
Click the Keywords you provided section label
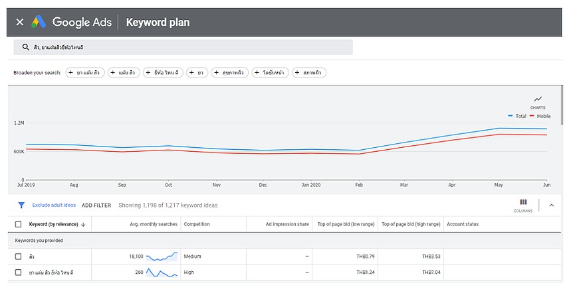(x=39, y=240)
